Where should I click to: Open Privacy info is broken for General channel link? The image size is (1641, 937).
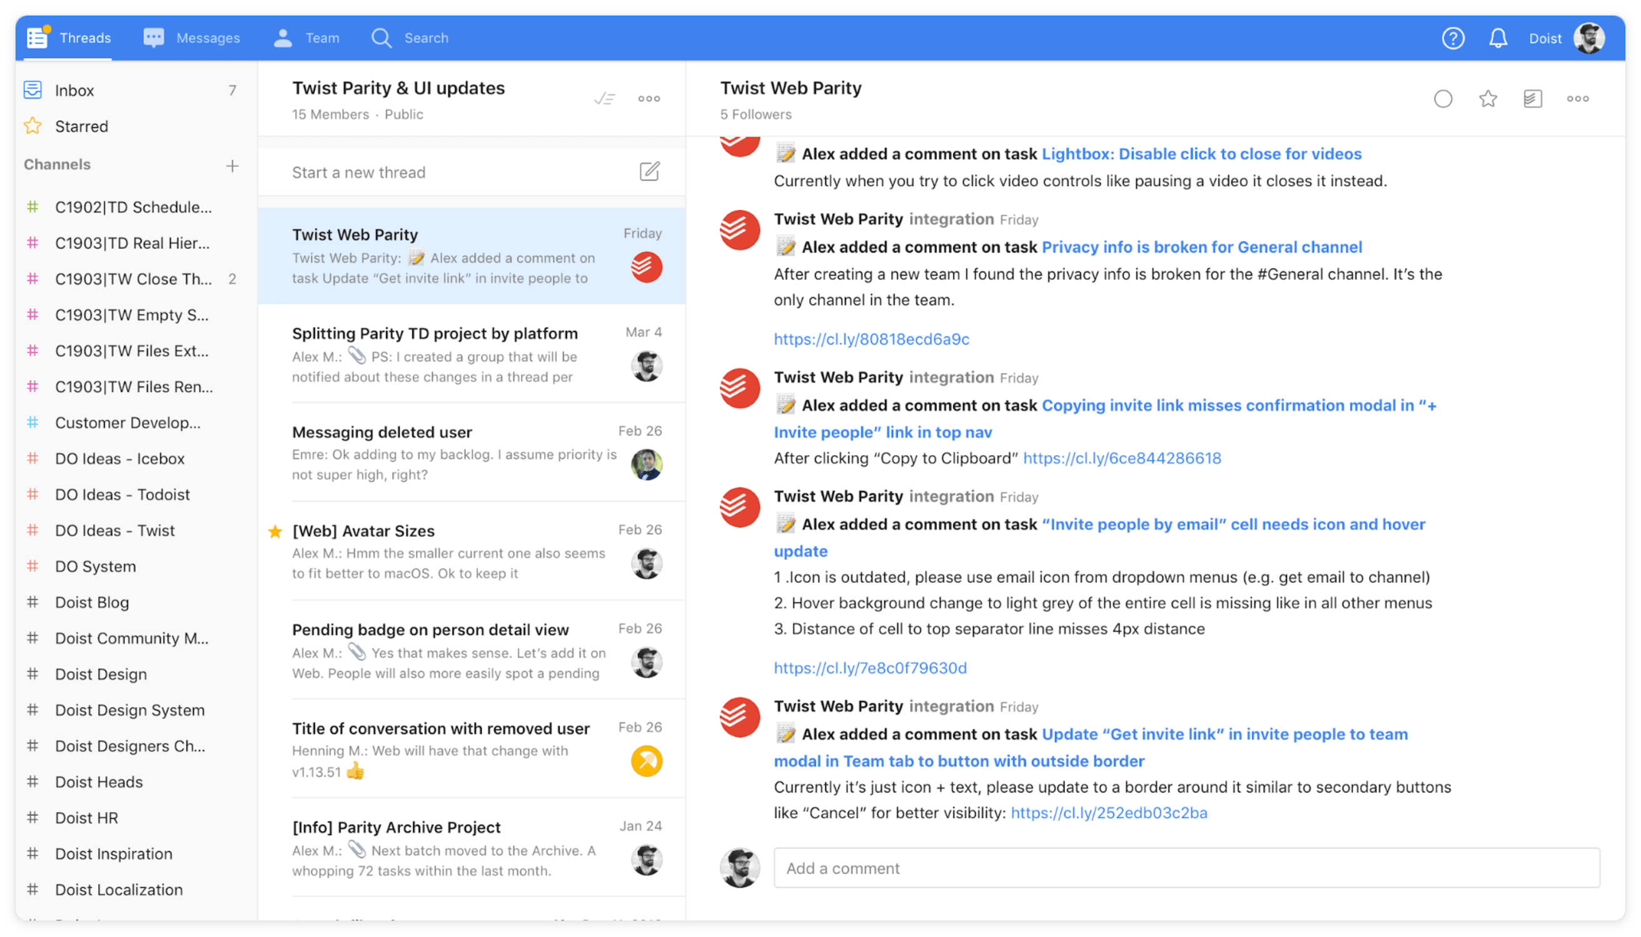(x=1201, y=247)
